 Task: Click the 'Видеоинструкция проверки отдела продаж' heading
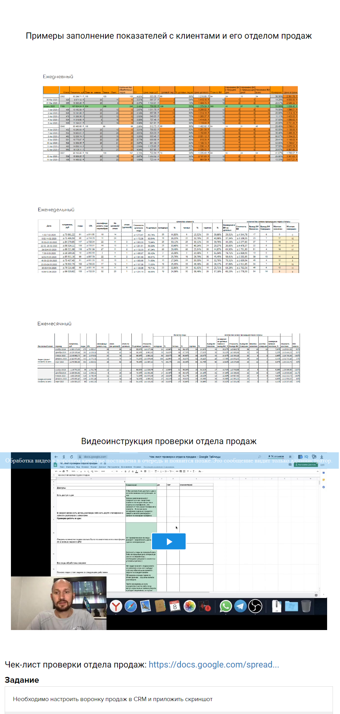tap(169, 441)
